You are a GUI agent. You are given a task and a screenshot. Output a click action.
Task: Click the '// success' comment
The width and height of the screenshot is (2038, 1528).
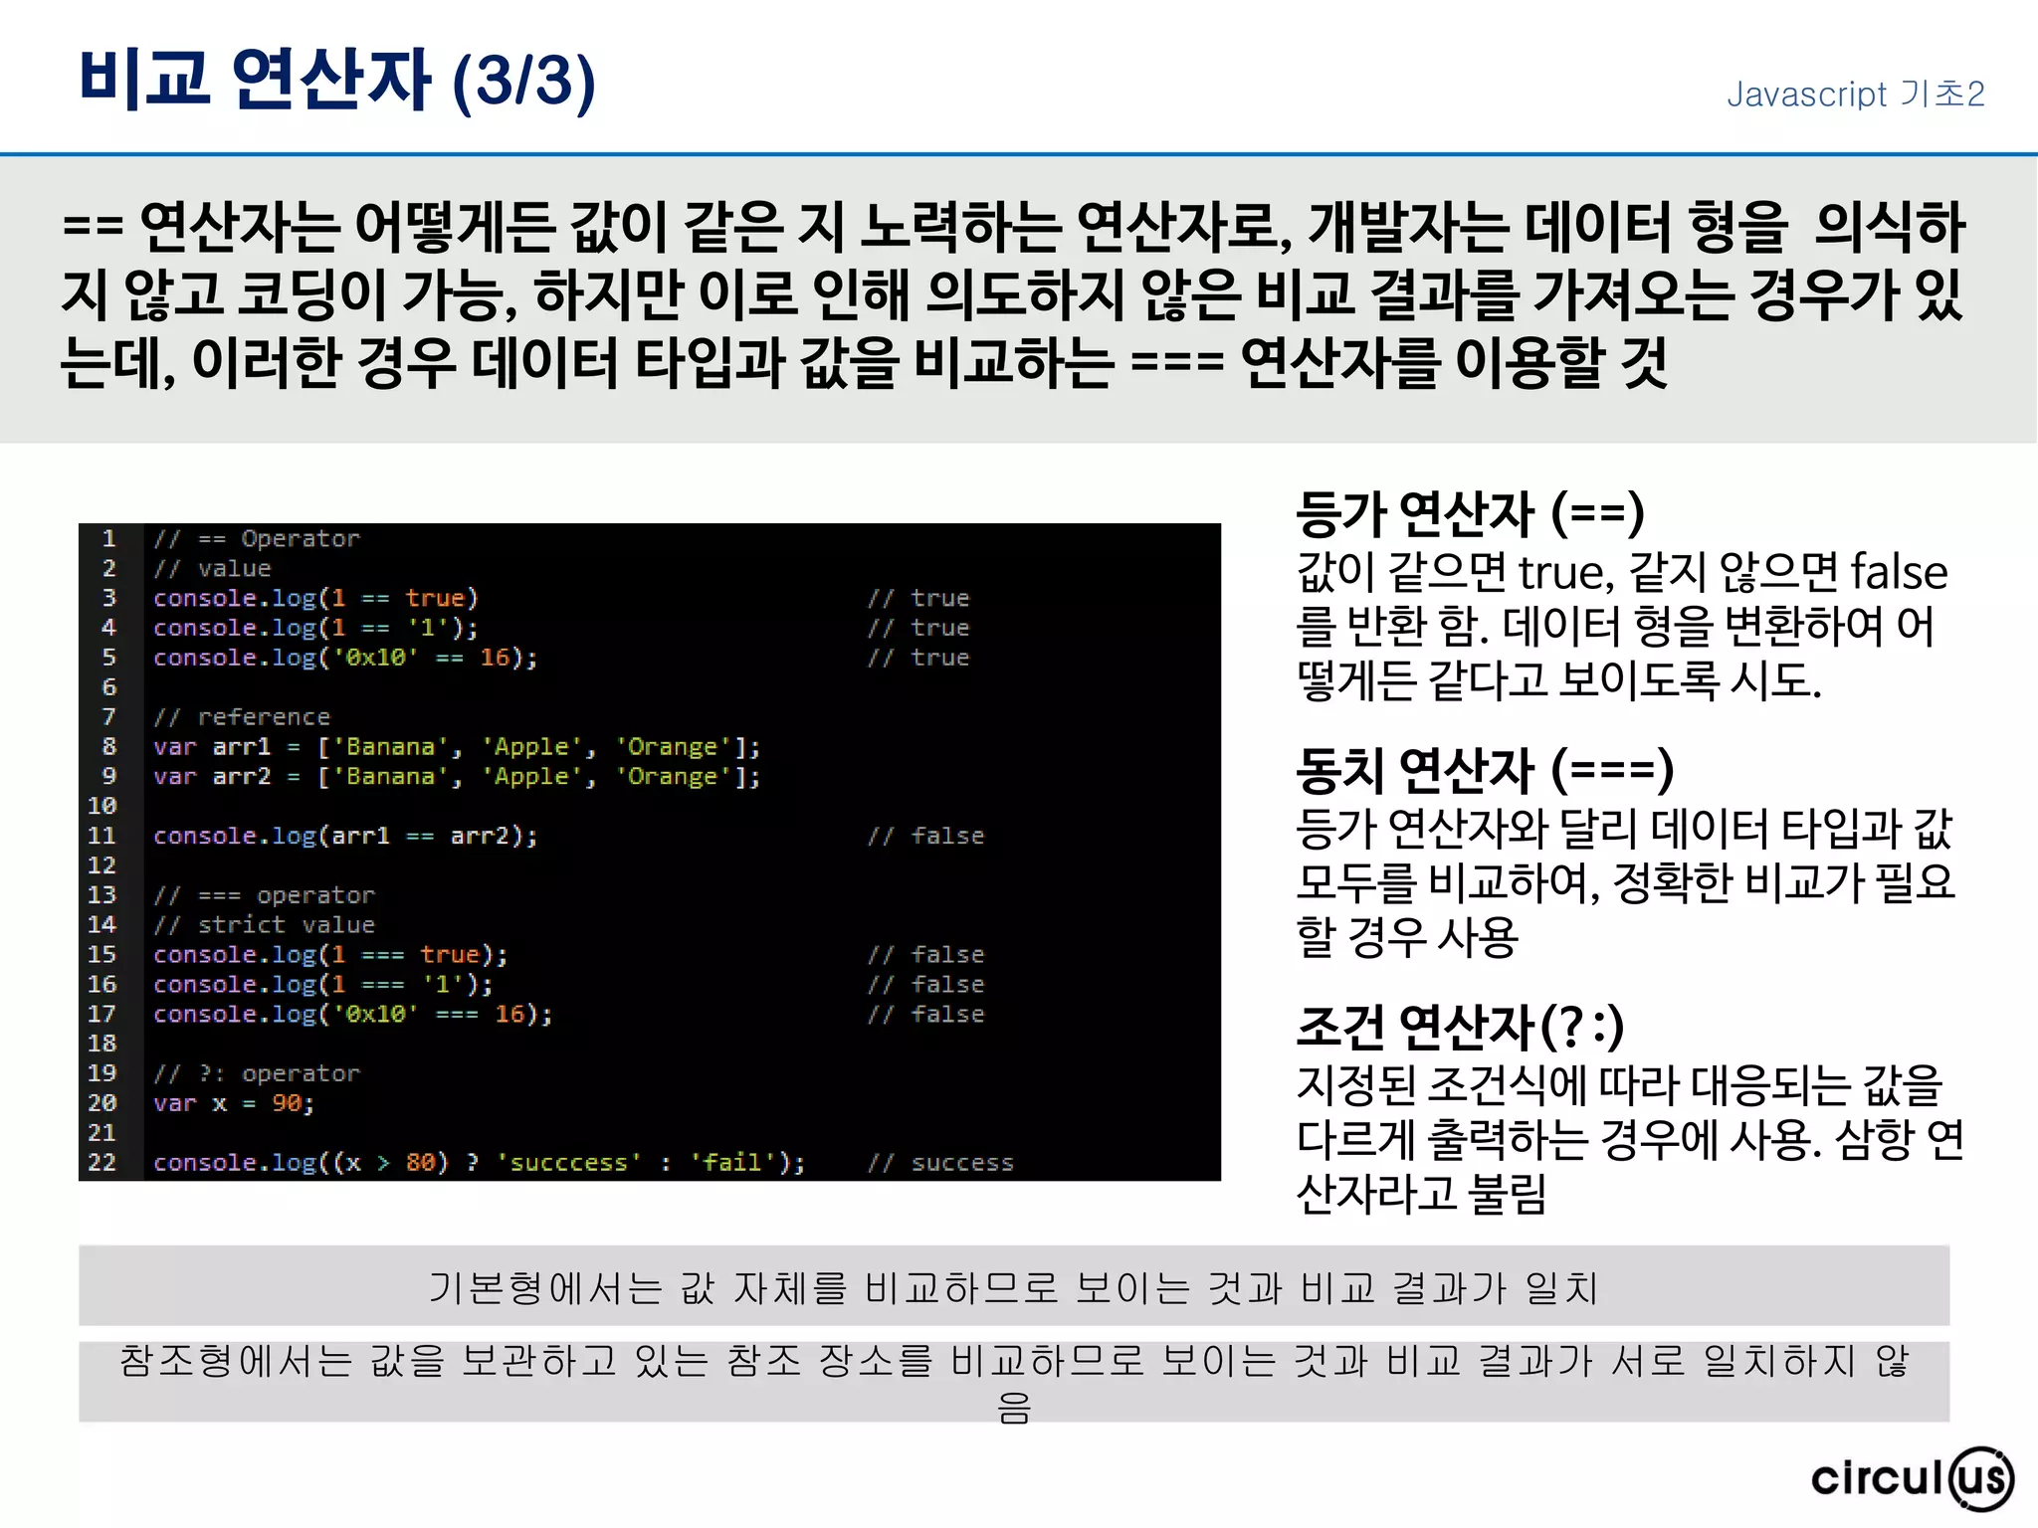940,1162
